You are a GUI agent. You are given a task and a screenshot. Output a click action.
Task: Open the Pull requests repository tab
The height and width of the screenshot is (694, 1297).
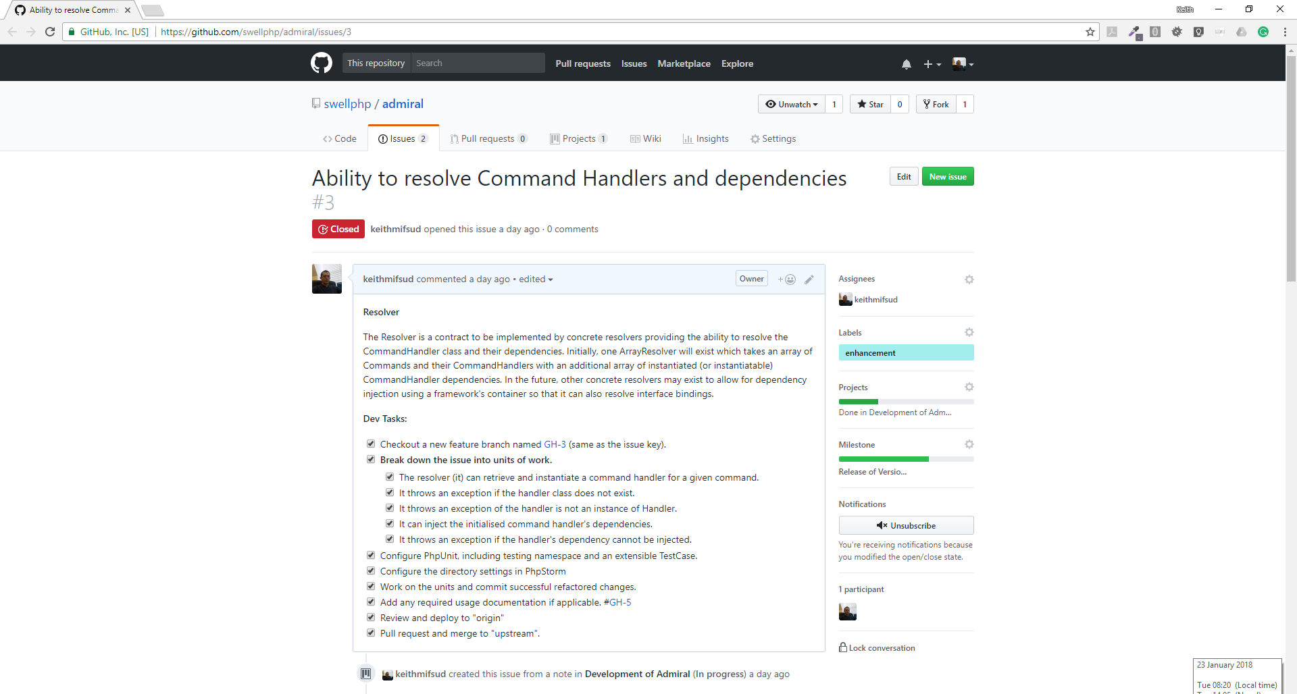tap(488, 138)
